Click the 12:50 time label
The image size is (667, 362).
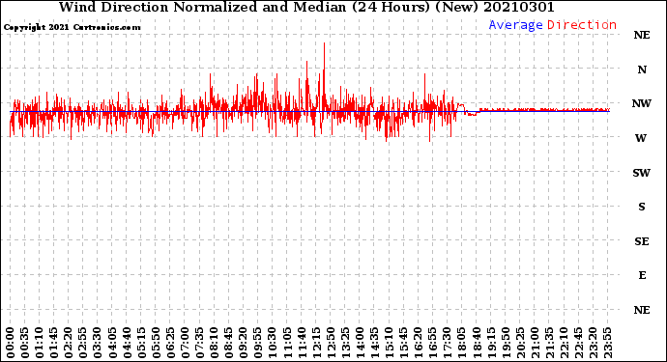(x=331, y=343)
